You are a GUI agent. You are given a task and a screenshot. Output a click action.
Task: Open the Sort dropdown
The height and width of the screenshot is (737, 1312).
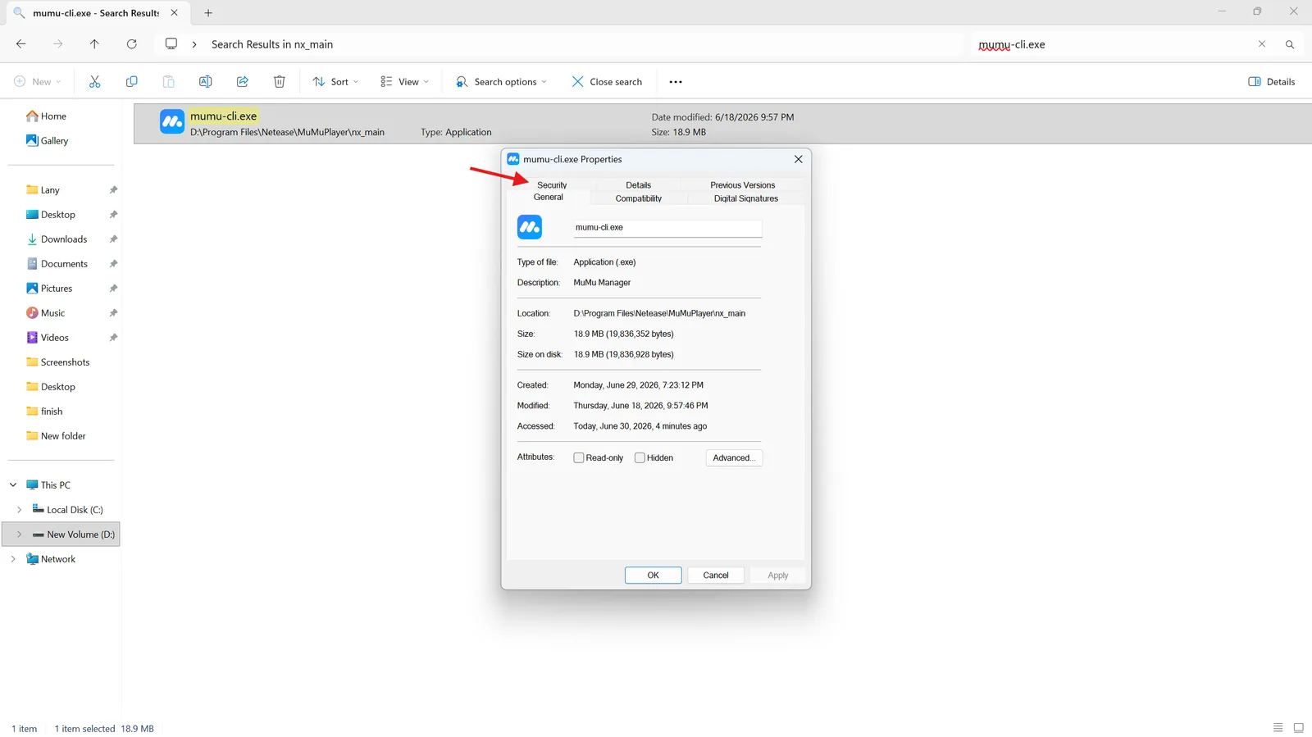pos(335,82)
